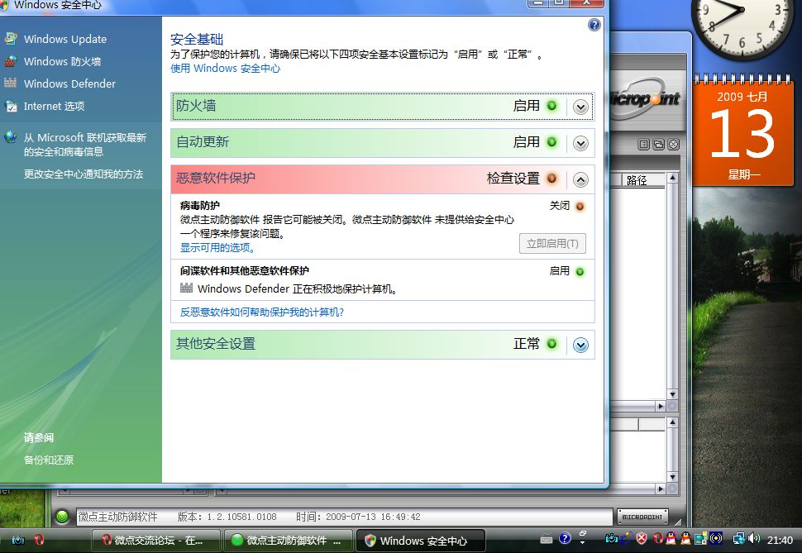This screenshot has width=802, height=553.
Task: Expand the 自动更新 section
Action: click(580, 143)
